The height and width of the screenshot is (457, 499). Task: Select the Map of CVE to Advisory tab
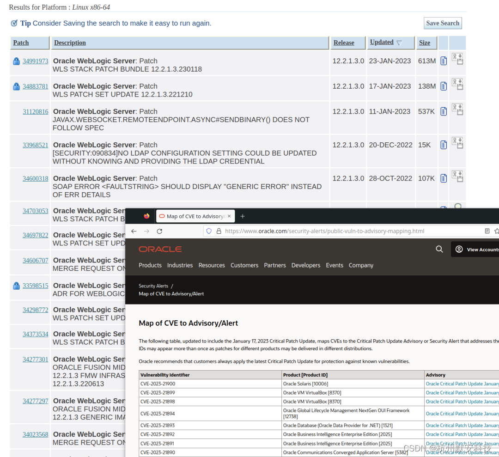click(x=195, y=216)
